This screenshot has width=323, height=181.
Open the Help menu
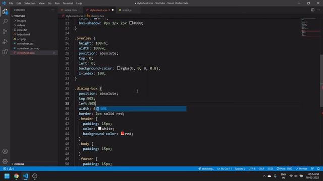coord(79,4)
